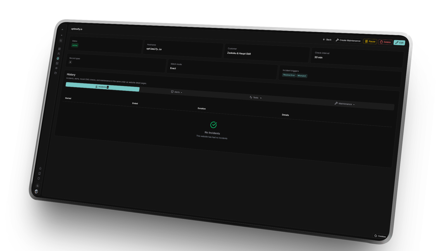Switch to the Tests tab
447x251 pixels.
(256, 98)
